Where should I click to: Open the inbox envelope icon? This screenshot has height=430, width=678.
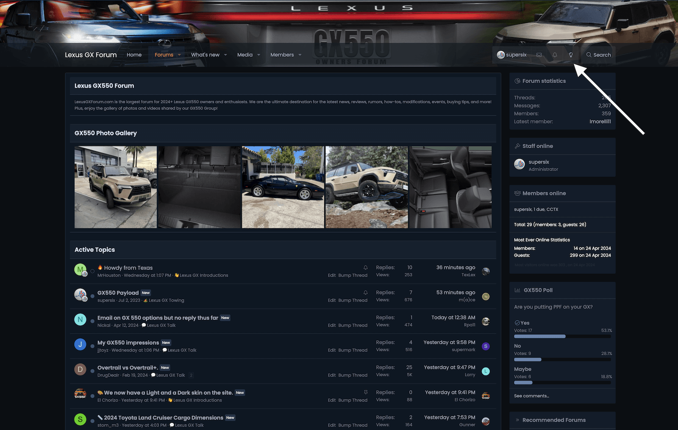(539, 55)
